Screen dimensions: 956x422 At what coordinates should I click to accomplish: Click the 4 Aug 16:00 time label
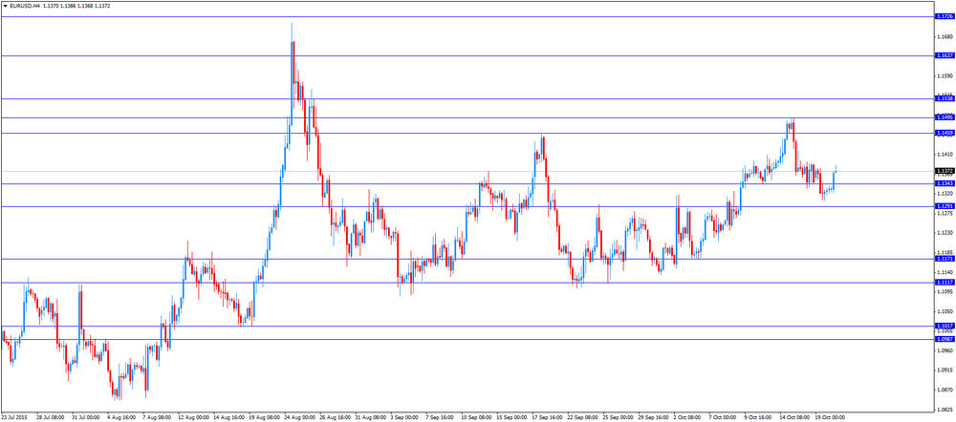click(121, 418)
